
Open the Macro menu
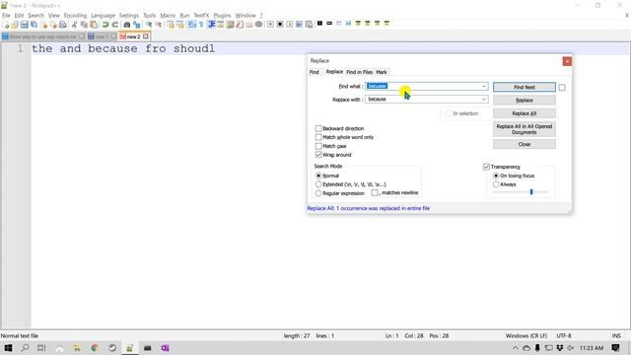pos(168,16)
